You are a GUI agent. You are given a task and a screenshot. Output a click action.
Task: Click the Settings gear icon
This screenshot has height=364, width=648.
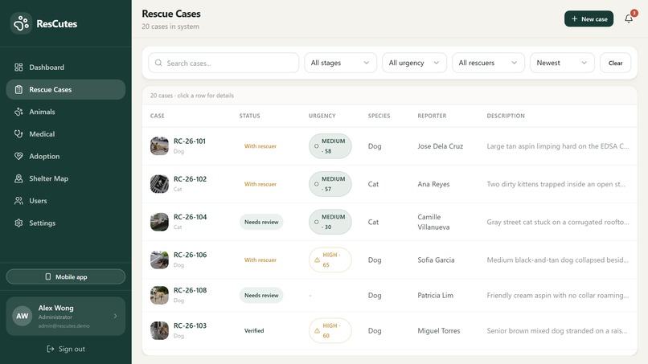tap(18, 223)
